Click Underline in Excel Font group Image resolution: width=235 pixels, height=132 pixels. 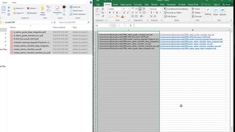(x=117, y=12)
